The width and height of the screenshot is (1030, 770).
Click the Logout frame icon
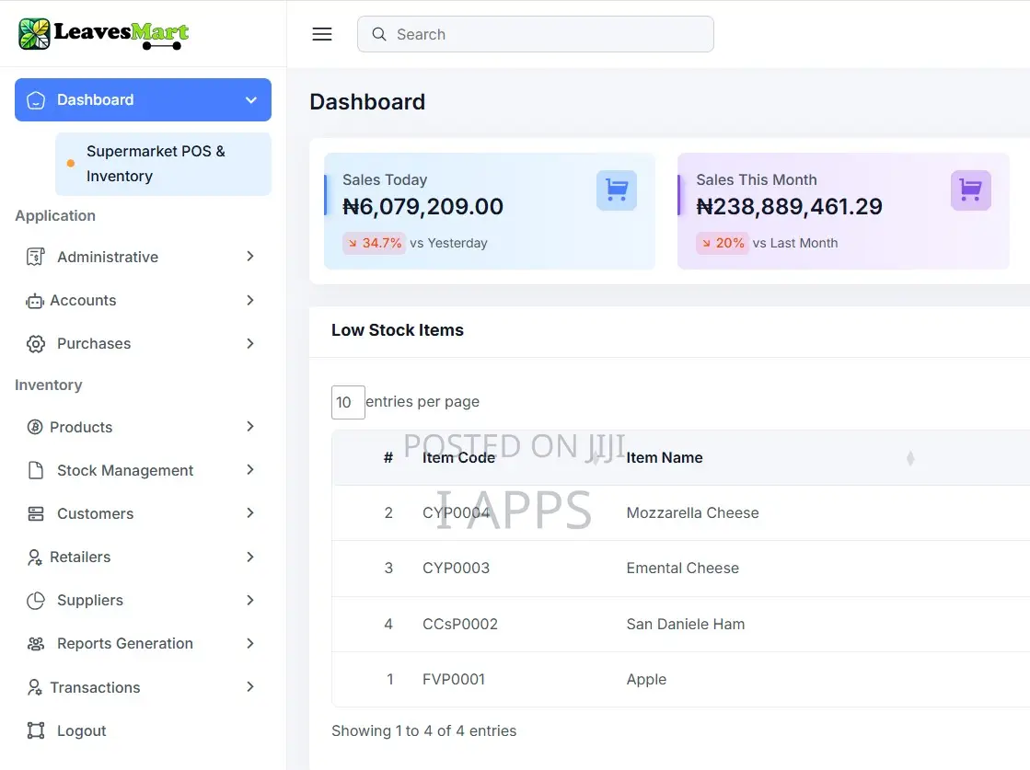[x=36, y=730]
